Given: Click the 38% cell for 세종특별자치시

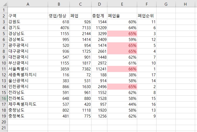Looking at the screenshot, I should pyautogui.click(x=122, y=75).
